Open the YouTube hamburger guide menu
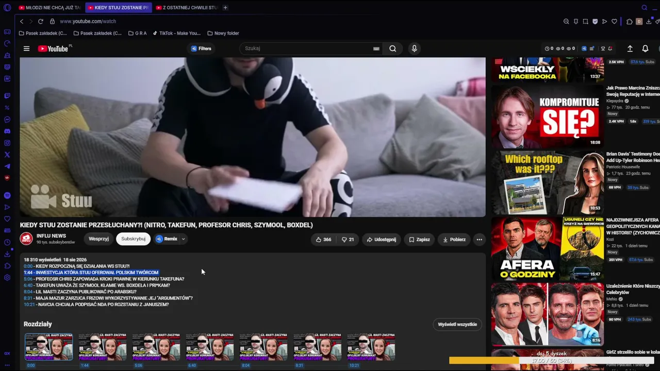This screenshot has height=371, width=660. pyautogui.click(x=26, y=48)
